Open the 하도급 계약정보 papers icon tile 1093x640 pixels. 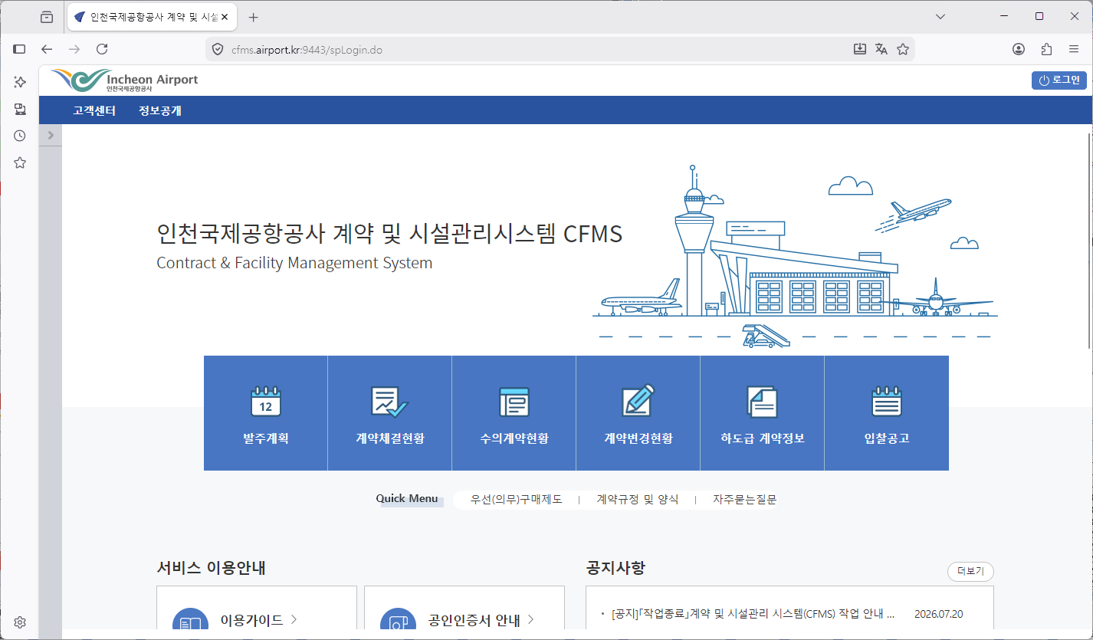coord(762,413)
